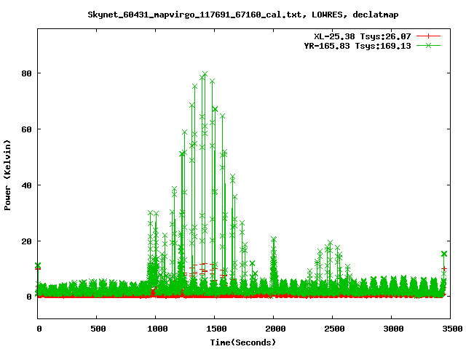Click the y-axis tick label 0
The width and height of the screenshot is (466, 349).
pos(29,297)
